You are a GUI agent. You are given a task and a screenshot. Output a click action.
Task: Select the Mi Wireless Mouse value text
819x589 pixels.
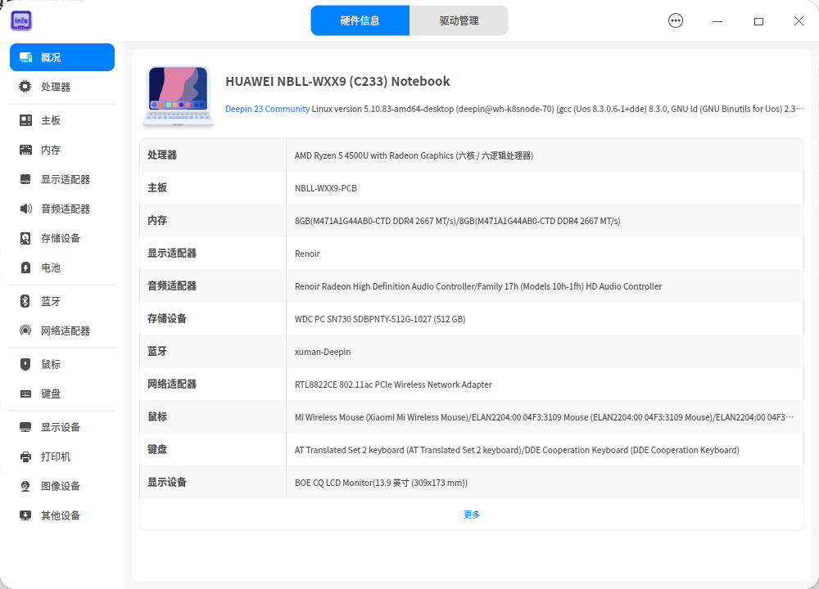pyautogui.click(x=544, y=417)
